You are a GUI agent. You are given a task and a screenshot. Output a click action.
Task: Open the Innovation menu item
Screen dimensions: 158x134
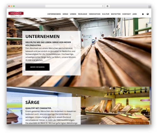pyautogui.click(x=95, y=14)
